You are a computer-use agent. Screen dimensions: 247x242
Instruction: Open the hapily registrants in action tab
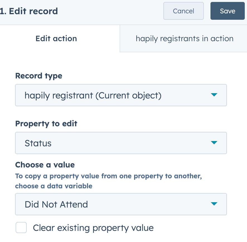(184, 38)
